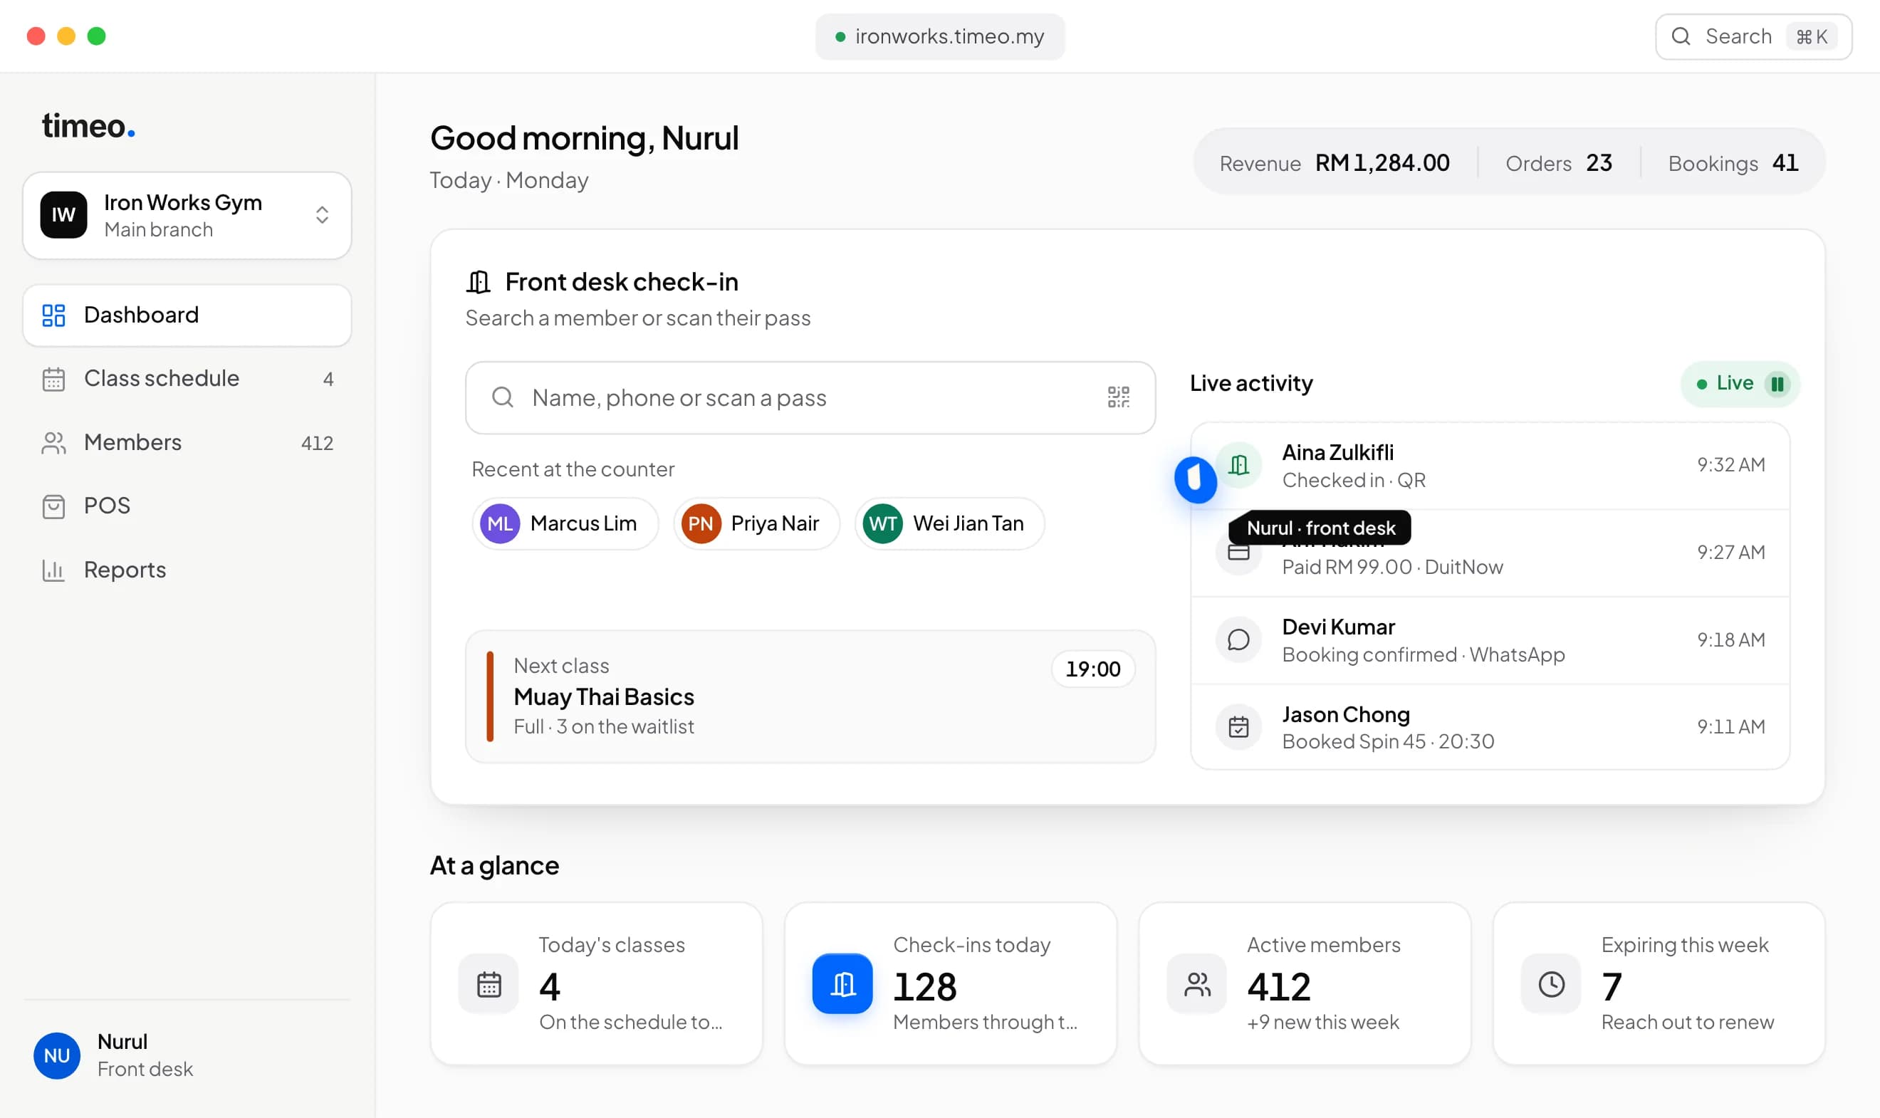
Task: Open Jason Chong Booked Spin 45 row
Action: [x=1490, y=727]
